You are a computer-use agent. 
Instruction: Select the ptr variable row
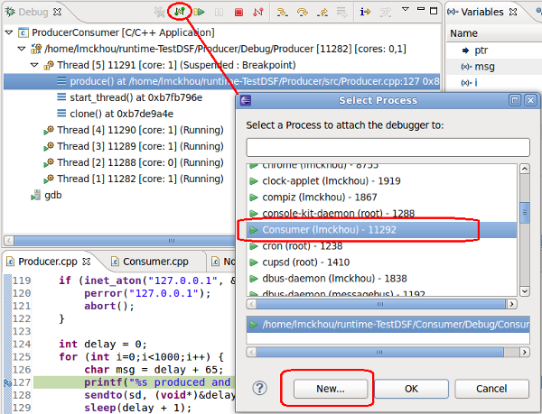coord(481,51)
